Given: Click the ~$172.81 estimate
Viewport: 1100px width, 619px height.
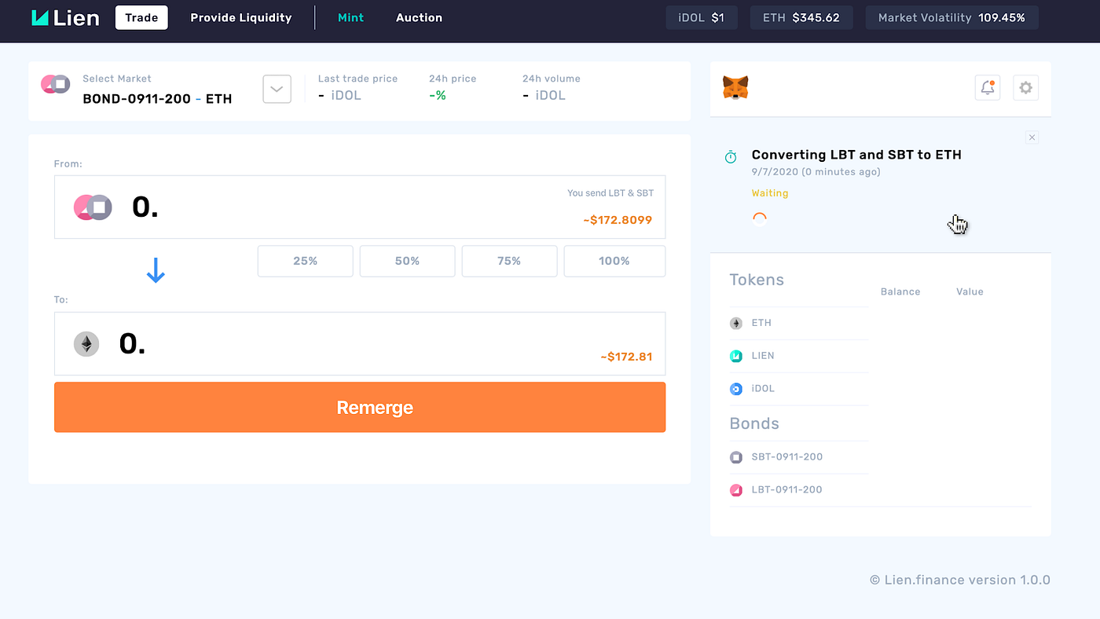Looking at the screenshot, I should [626, 357].
